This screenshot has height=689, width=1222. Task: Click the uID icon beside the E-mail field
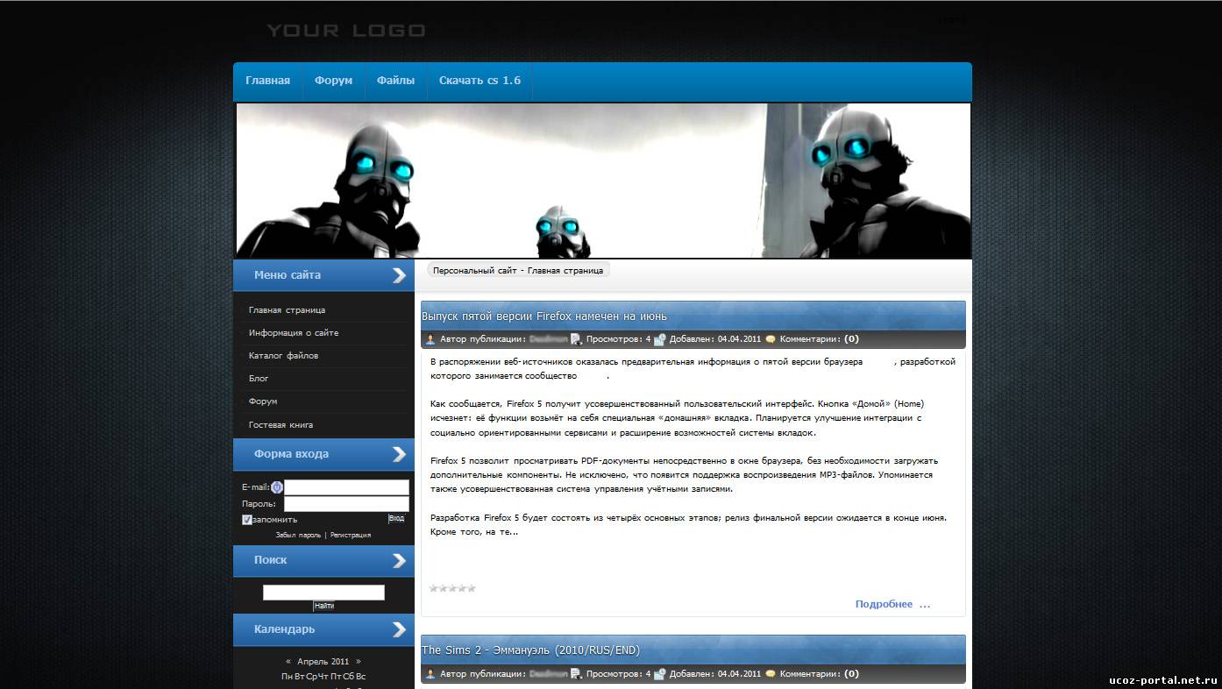pos(277,487)
